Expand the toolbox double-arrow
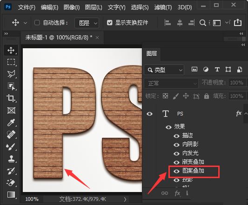Viewport: 248px width, 205px height. point(6,33)
